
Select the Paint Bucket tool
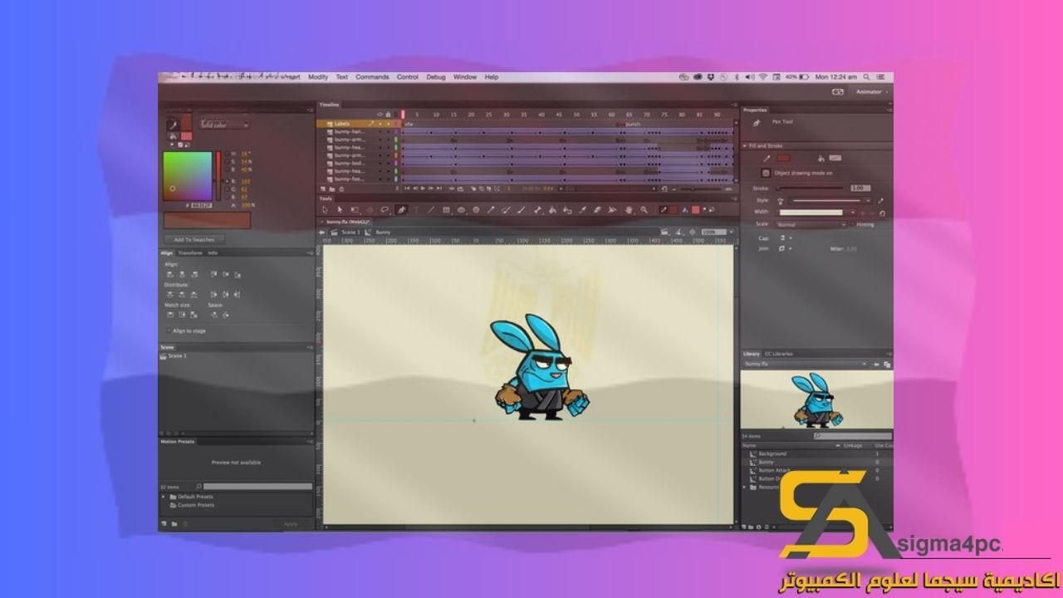click(x=552, y=210)
